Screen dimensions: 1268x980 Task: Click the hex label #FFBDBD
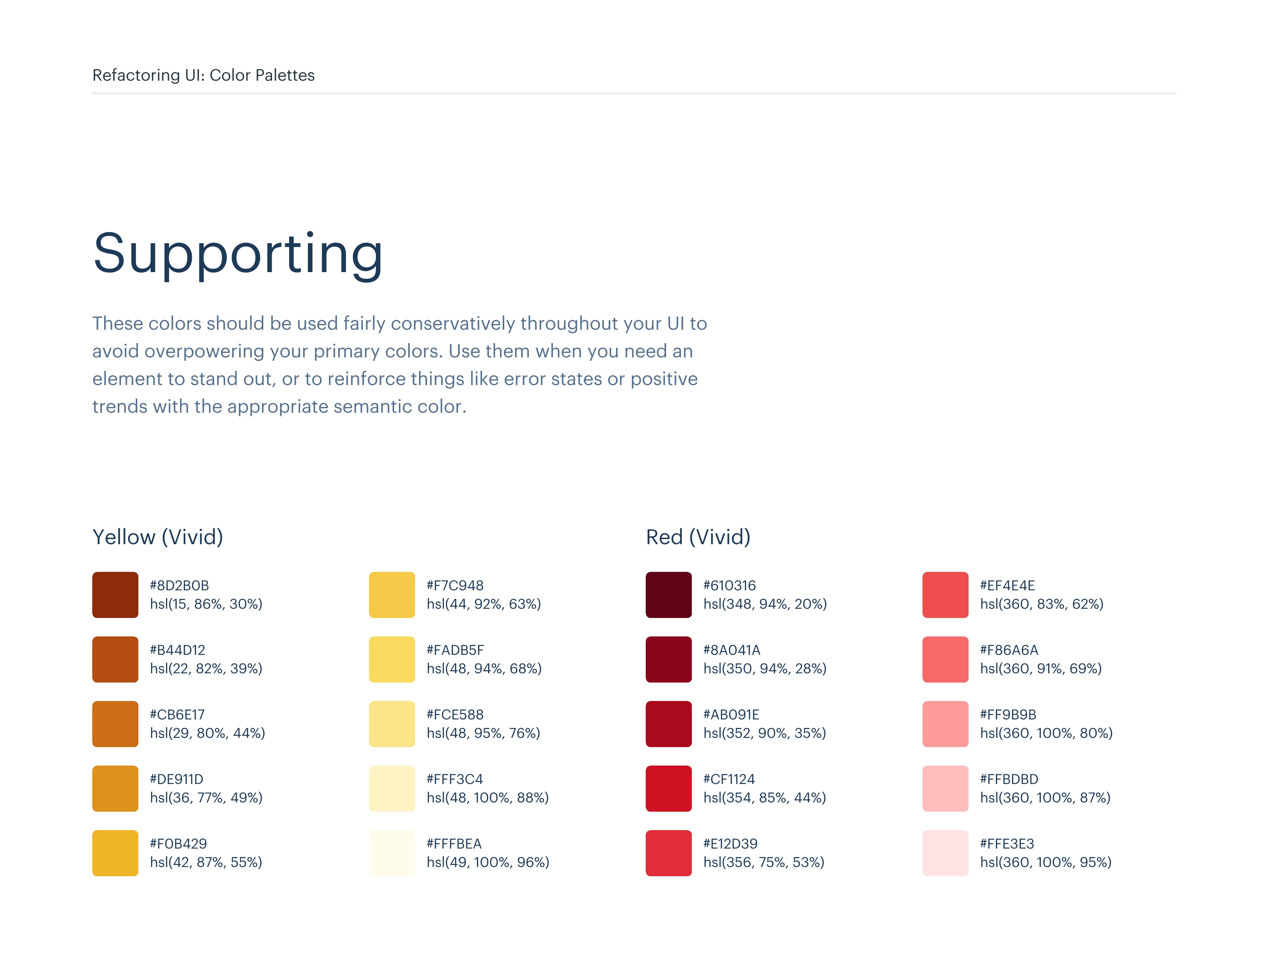coord(1009,779)
